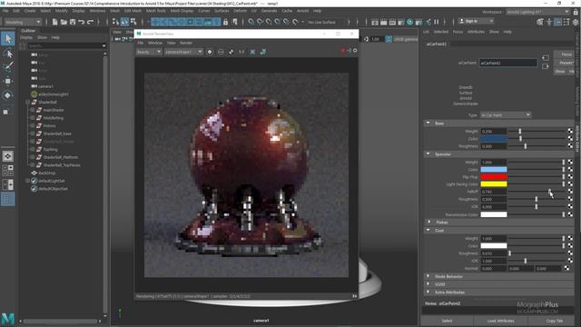Click the map button for Specular Falloff

click(570, 192)
